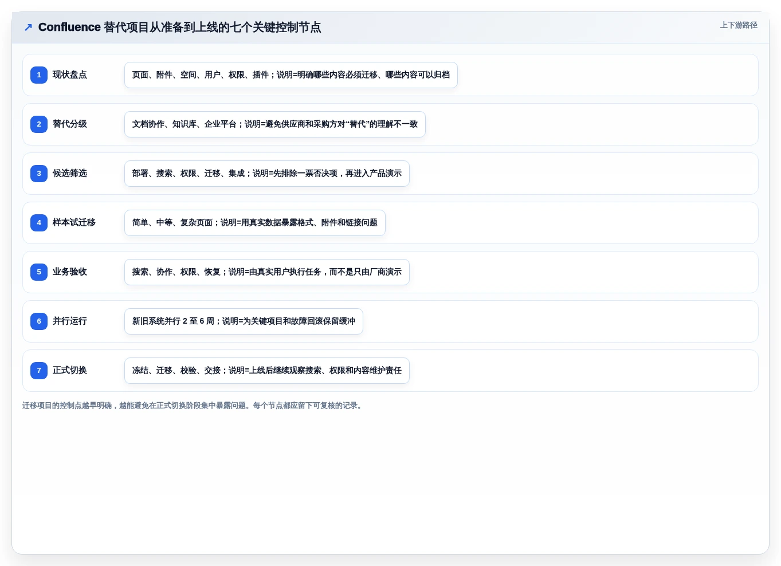Click the box starting with 冻结、迁移、校验、交接
This screenshot has height=566, width=781.
[x=267, y=371]
